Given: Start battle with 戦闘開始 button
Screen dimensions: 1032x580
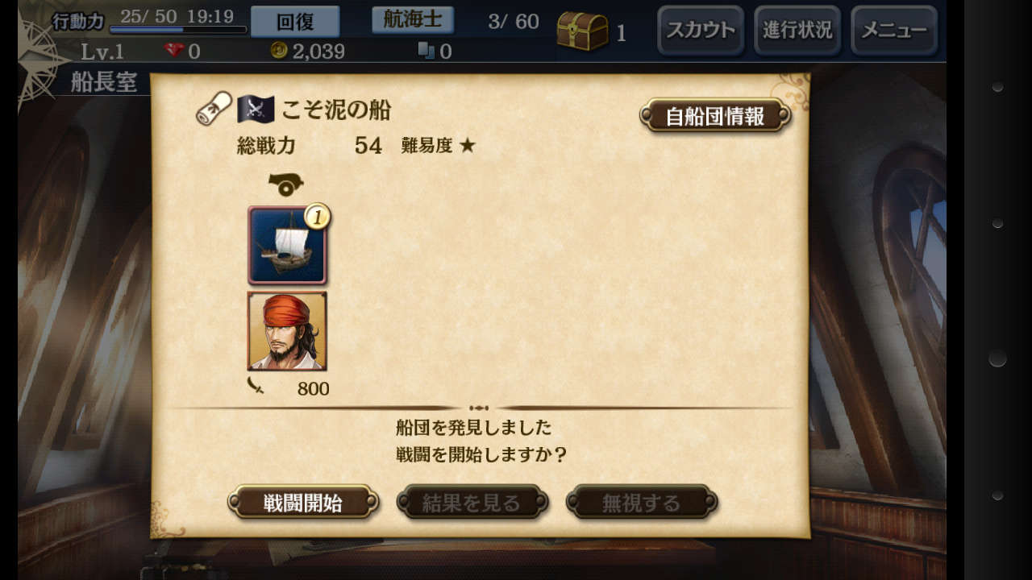Looking at the screenshot, I should pyautogui.click(x=303, y=503).
